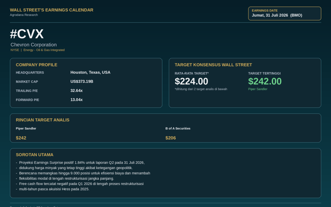Select the Sorotan Utama heading
The image size is (331, 207).
[x=34, y=155]
